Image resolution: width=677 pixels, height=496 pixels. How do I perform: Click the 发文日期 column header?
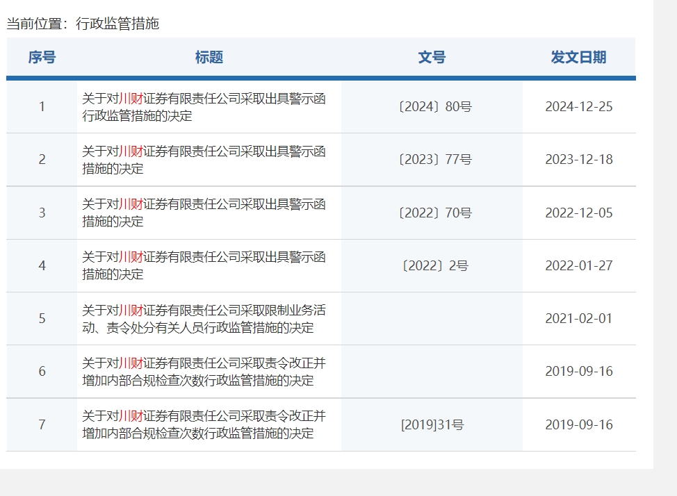tap(578, 57)
